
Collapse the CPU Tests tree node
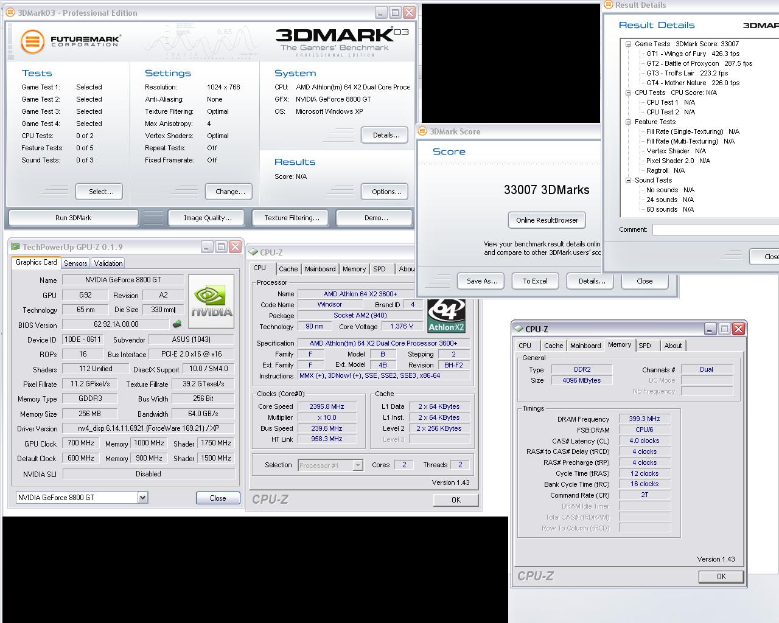629,92
